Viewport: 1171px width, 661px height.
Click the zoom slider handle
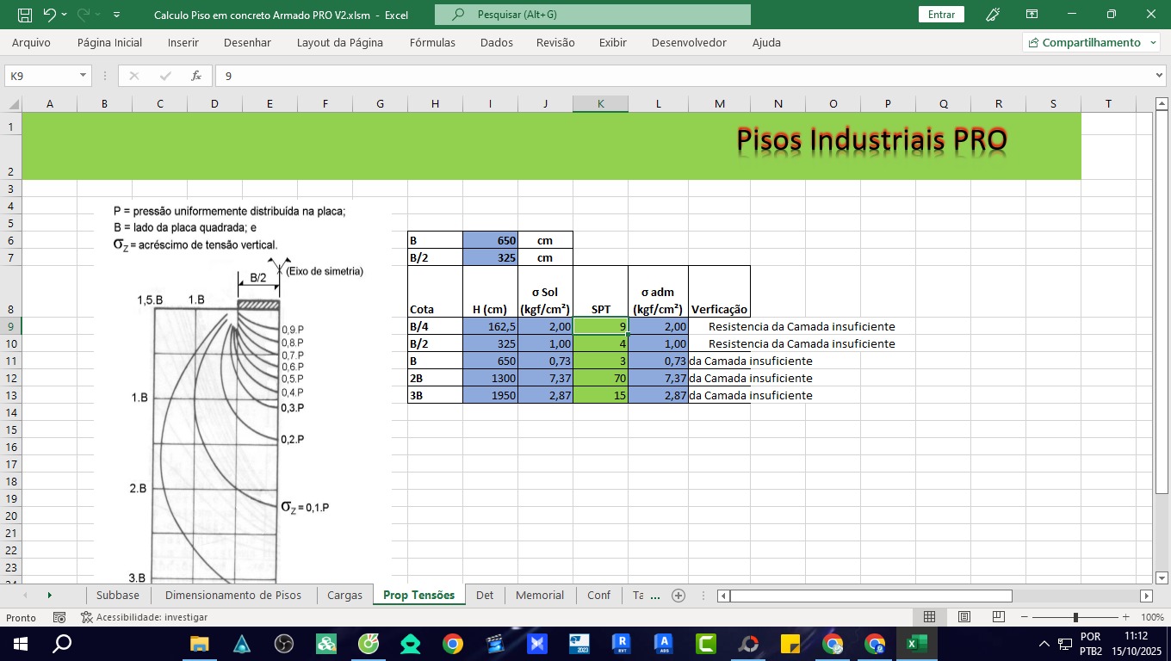click(x=1075, y=617)
